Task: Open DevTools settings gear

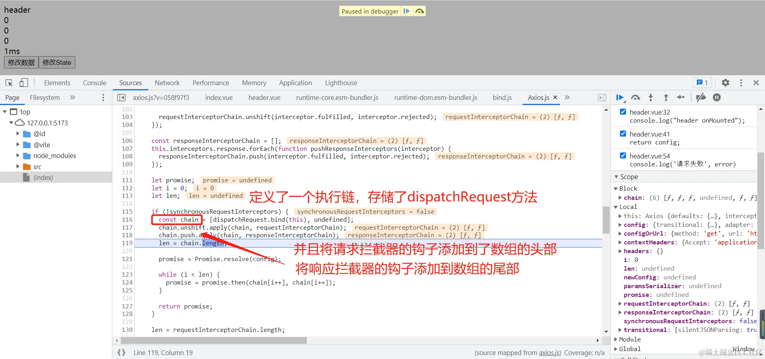Action: tap(726, 83)
